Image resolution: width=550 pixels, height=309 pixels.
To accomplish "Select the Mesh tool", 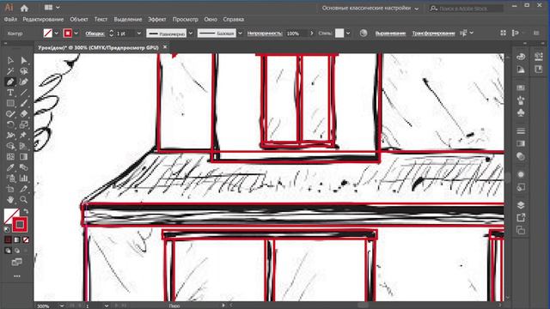I will point(10,156).
